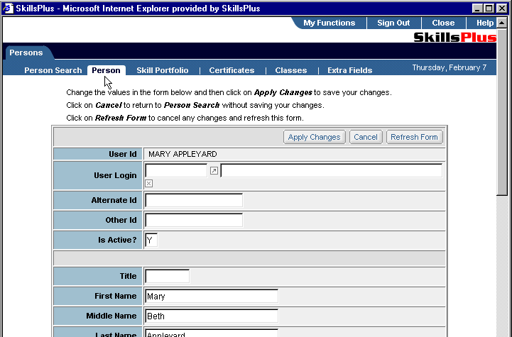
Task: Click the Thursday, February 7 date text
Action: tap(450, 67)
